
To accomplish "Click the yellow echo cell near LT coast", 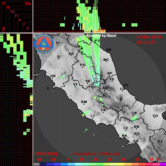I will point(83,115).
